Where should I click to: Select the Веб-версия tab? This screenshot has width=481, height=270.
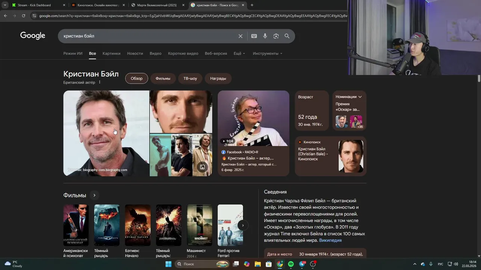(216, 53)
